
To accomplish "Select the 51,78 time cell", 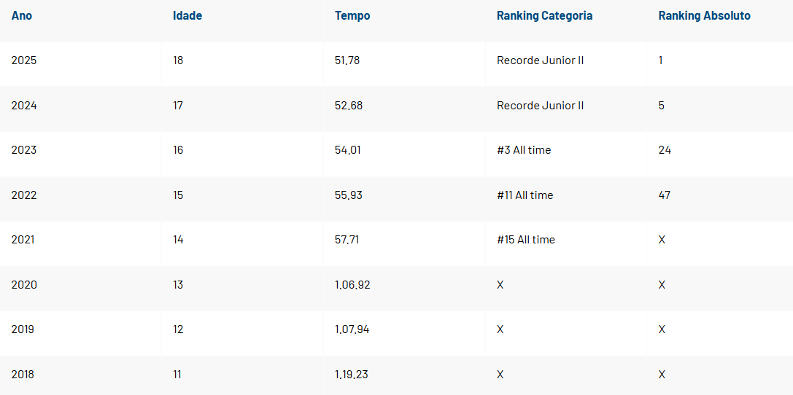I will pyautogui.click(x=347, y=60).
